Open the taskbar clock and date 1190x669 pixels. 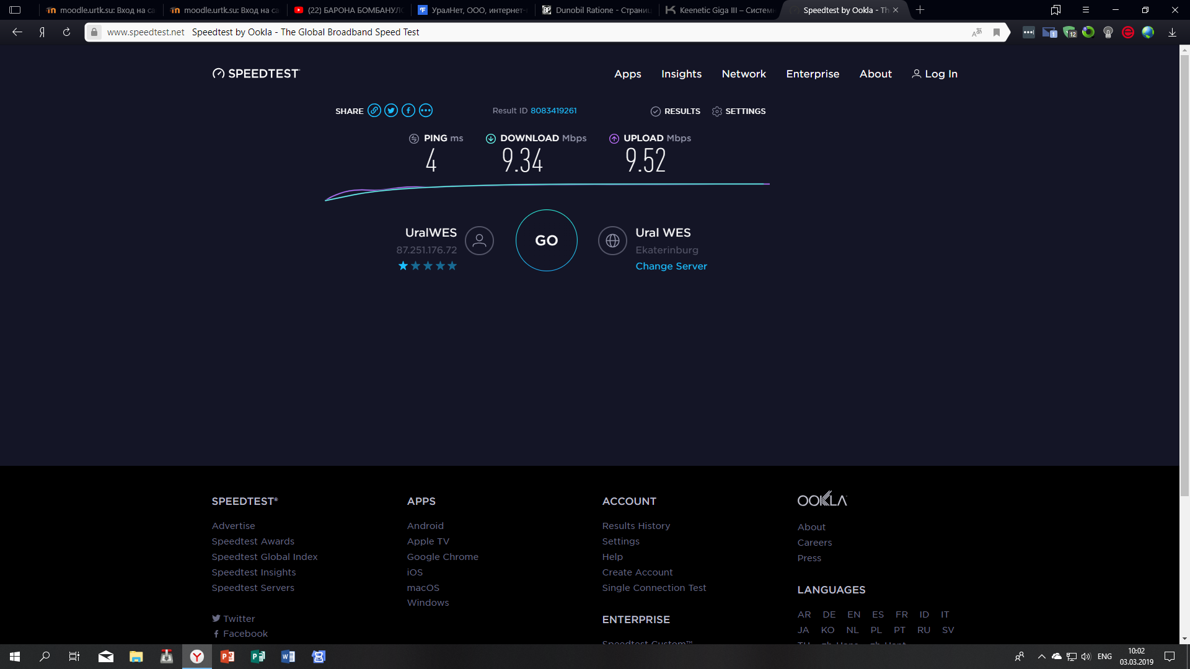coord(1136,657)
